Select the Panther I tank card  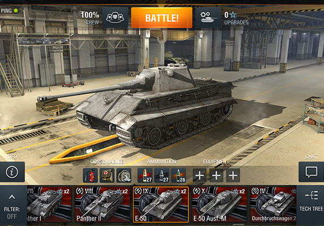tap(49, 205)
